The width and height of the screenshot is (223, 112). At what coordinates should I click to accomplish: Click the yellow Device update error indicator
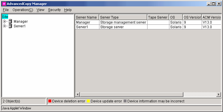point(88,101)
